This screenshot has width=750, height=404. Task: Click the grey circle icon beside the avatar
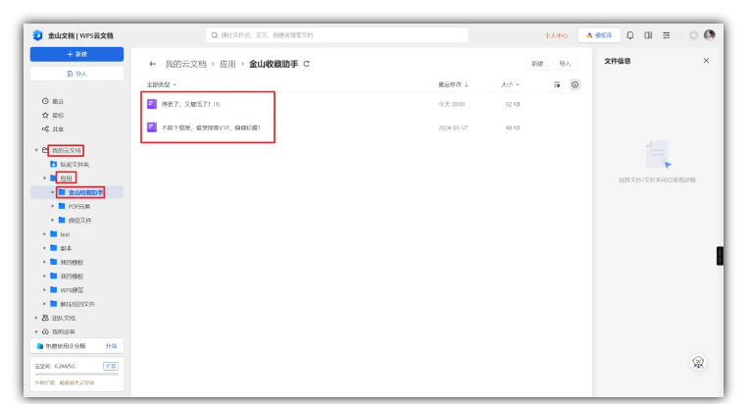pyautogui.click(x=693, y=35)
